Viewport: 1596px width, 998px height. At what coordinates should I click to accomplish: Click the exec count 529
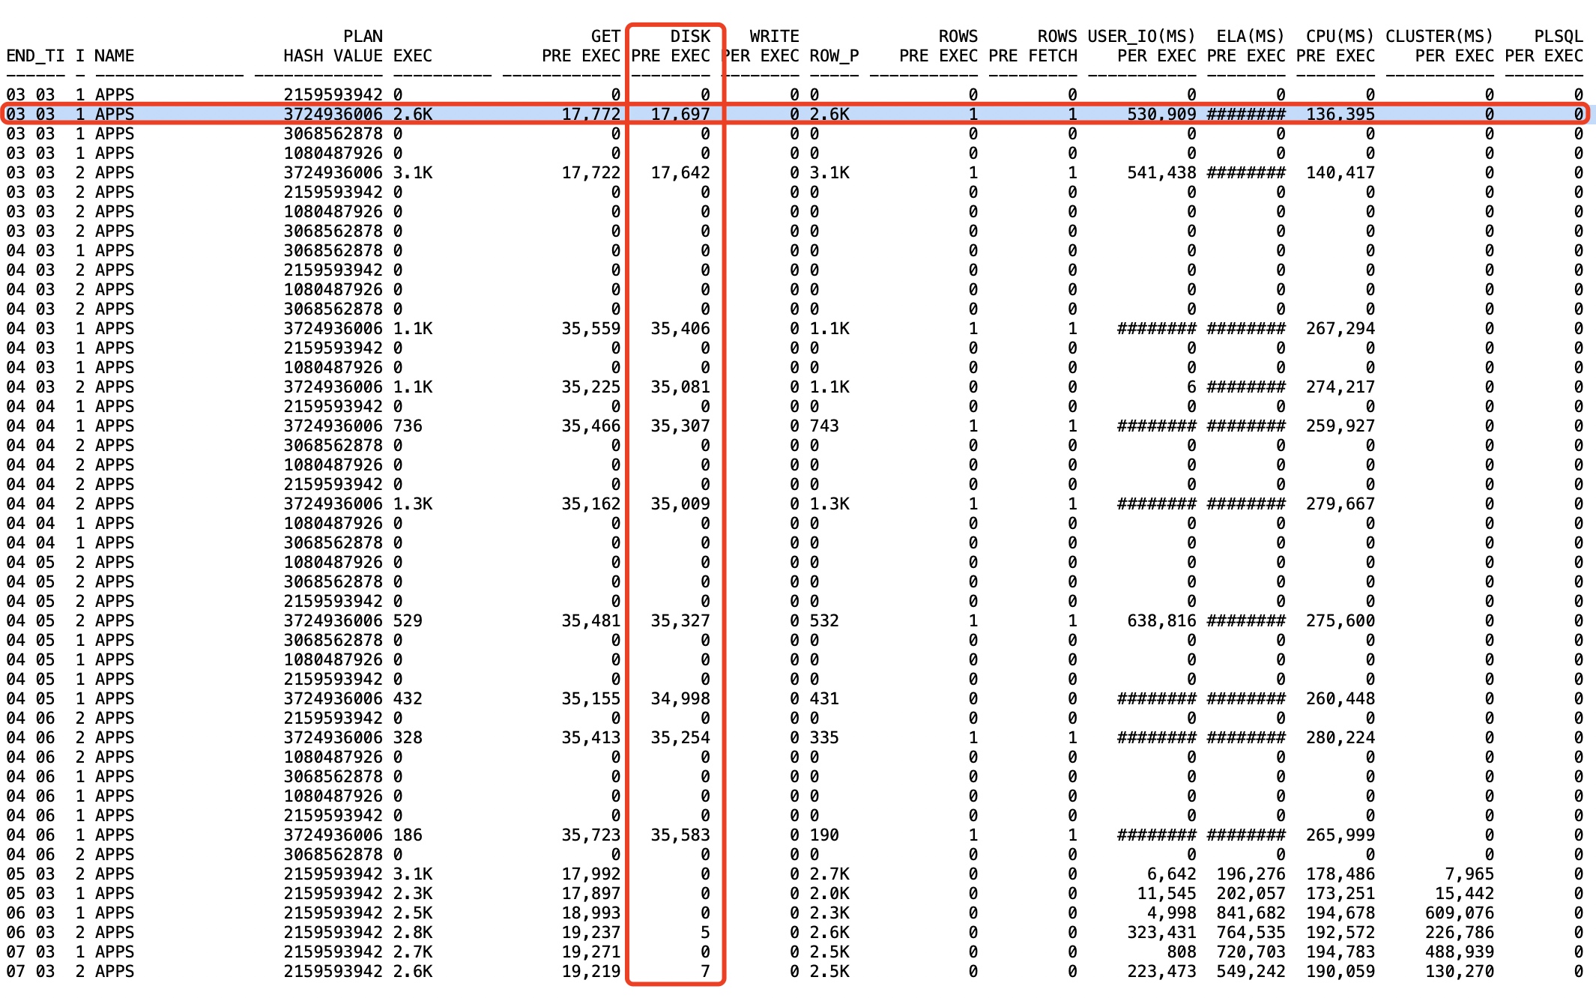[x=408, y=621]
